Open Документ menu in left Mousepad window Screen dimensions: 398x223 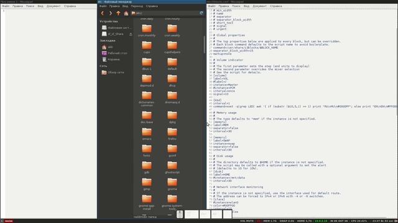(53, 6)
